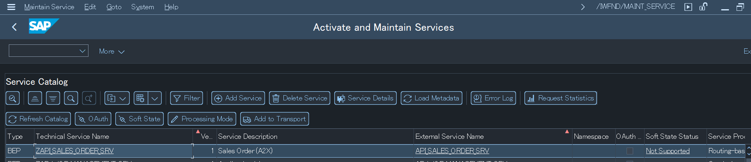Click the /IWFND/MAINT_SERVICE transaction code text
This screenshot has height=162, width=751.
pos(635,6)
